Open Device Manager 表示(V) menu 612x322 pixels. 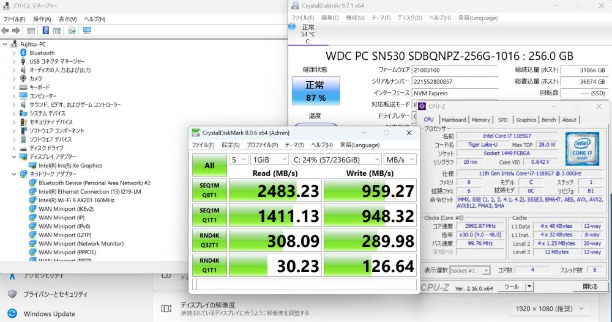point(67,19)
